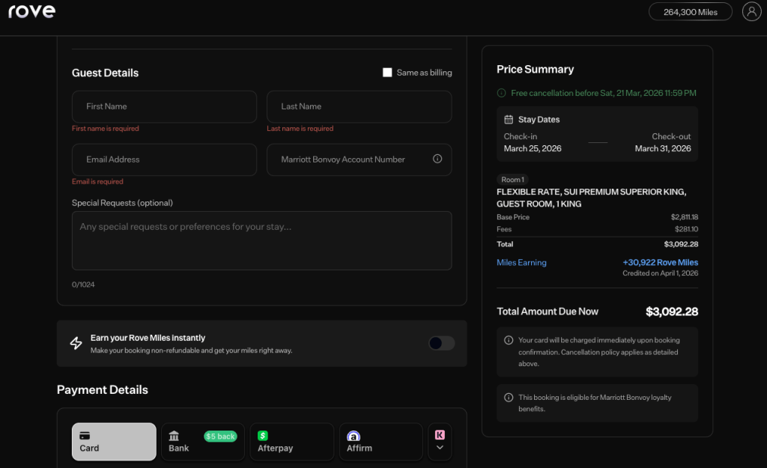The width and height of the screenshot is (767, 468).
Task: Click the 264,300 Miles balance button
Action: point(690,11)
